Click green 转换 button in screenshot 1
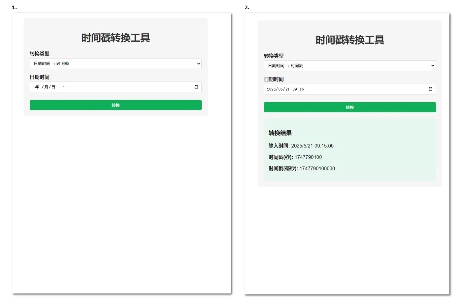Viewport: 462px width, 307px height. pos(115,105)
